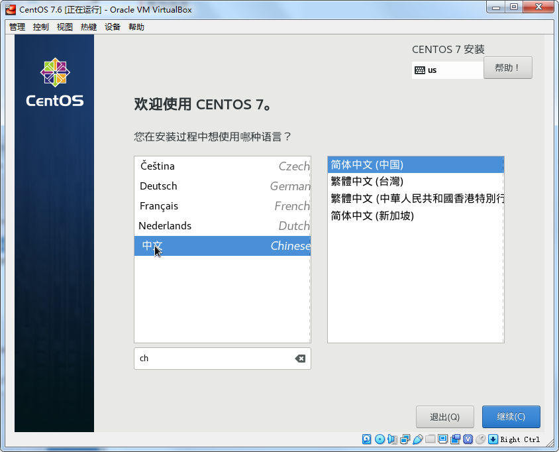The image size is (559, 452).
Task: Click the audio status icon
Action: point(392,439)
